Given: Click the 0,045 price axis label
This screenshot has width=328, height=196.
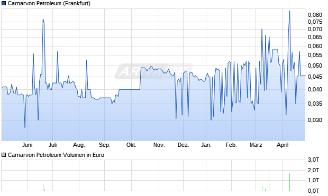Looking at the screenshot, I should [315, 77].
